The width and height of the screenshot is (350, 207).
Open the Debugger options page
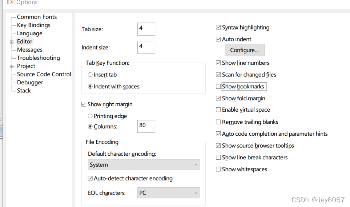coord(30,83)
